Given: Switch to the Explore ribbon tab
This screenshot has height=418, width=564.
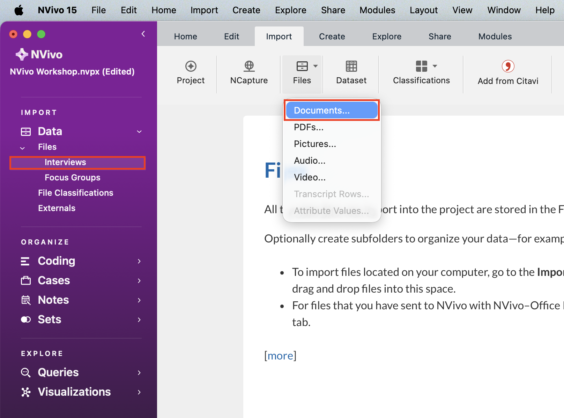Looking at the screenshot, I should tap(387, 37).
